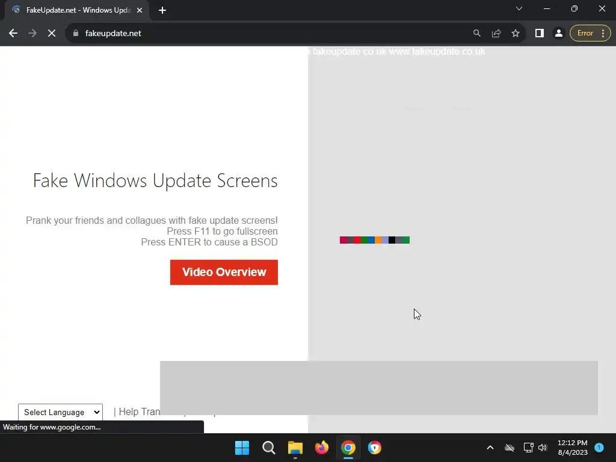Select the FakeUpdate.net tab
This screenshot has height=462, width=616.
coord(76,10)
